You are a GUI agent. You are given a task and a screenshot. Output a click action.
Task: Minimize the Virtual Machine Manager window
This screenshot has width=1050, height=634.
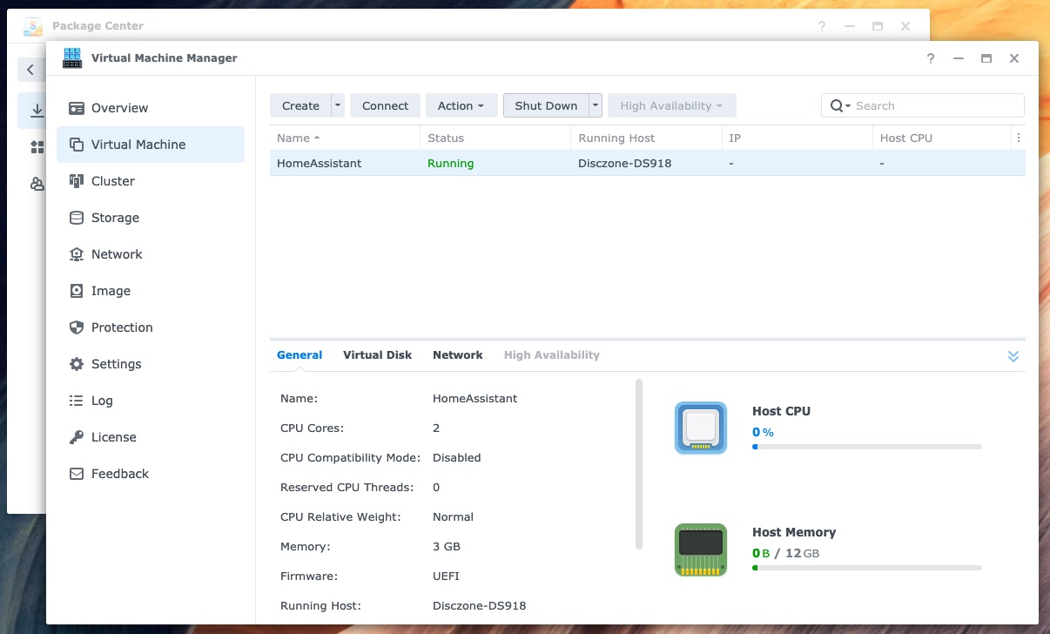(959, 58)
